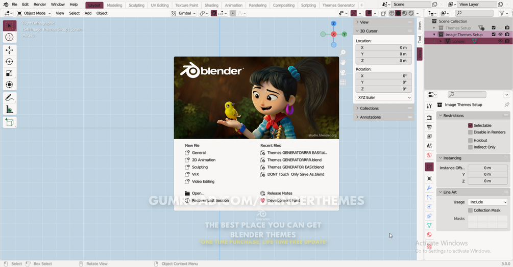Click the pan view hand icon
The image size is (513, 267).
(x=343, y=62)
